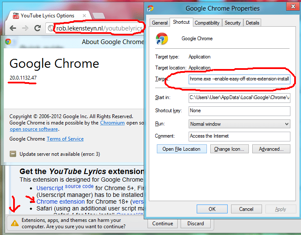This screenshot has height=235, width=301.
Task: Click version number 20.0.1132.47
Action: click(x=23, y=78)
